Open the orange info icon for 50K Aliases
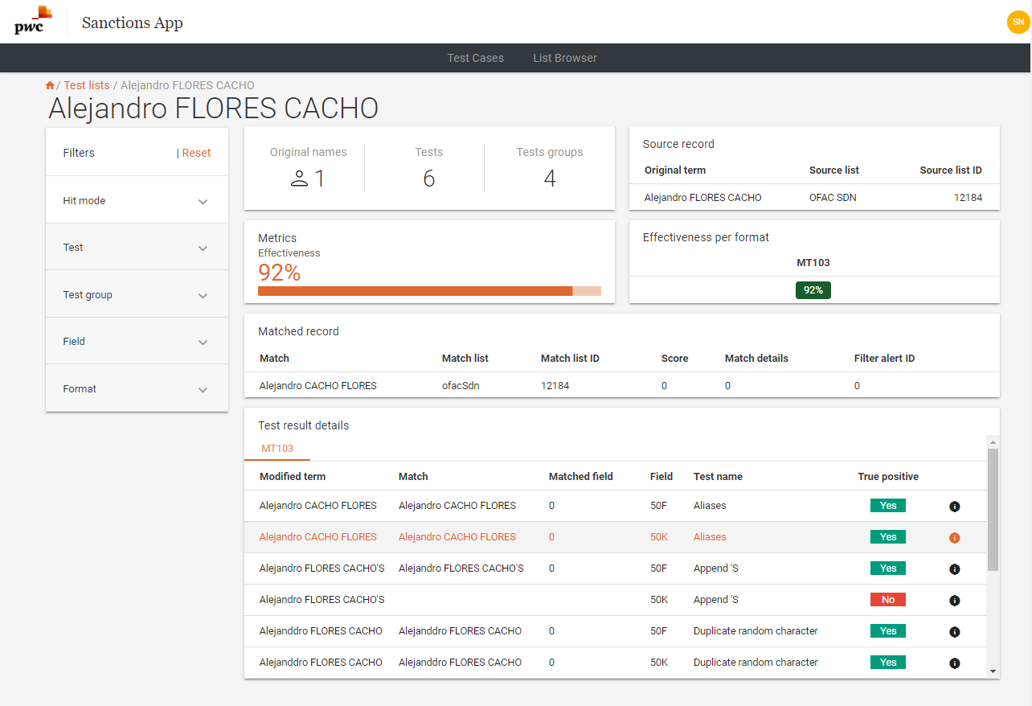Viewport: 1032px width, 706px height. click(954, 538)
